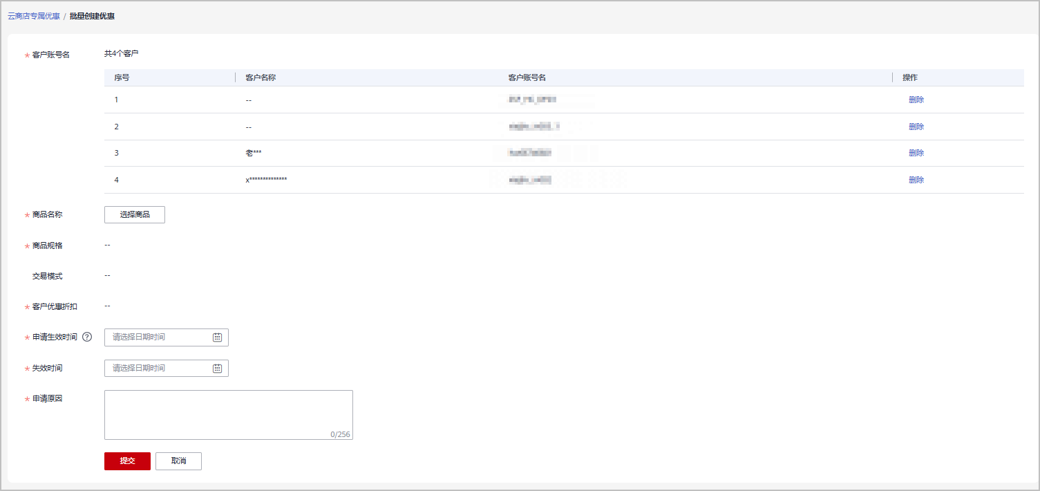This screenshot has width=1040, height=491.
Task: Click the 申请原因 text area
Action: point(228,414)
